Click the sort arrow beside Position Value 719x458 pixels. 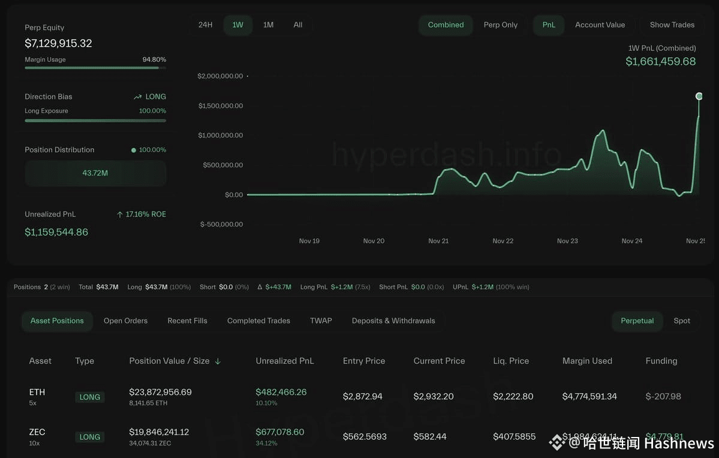218,361
